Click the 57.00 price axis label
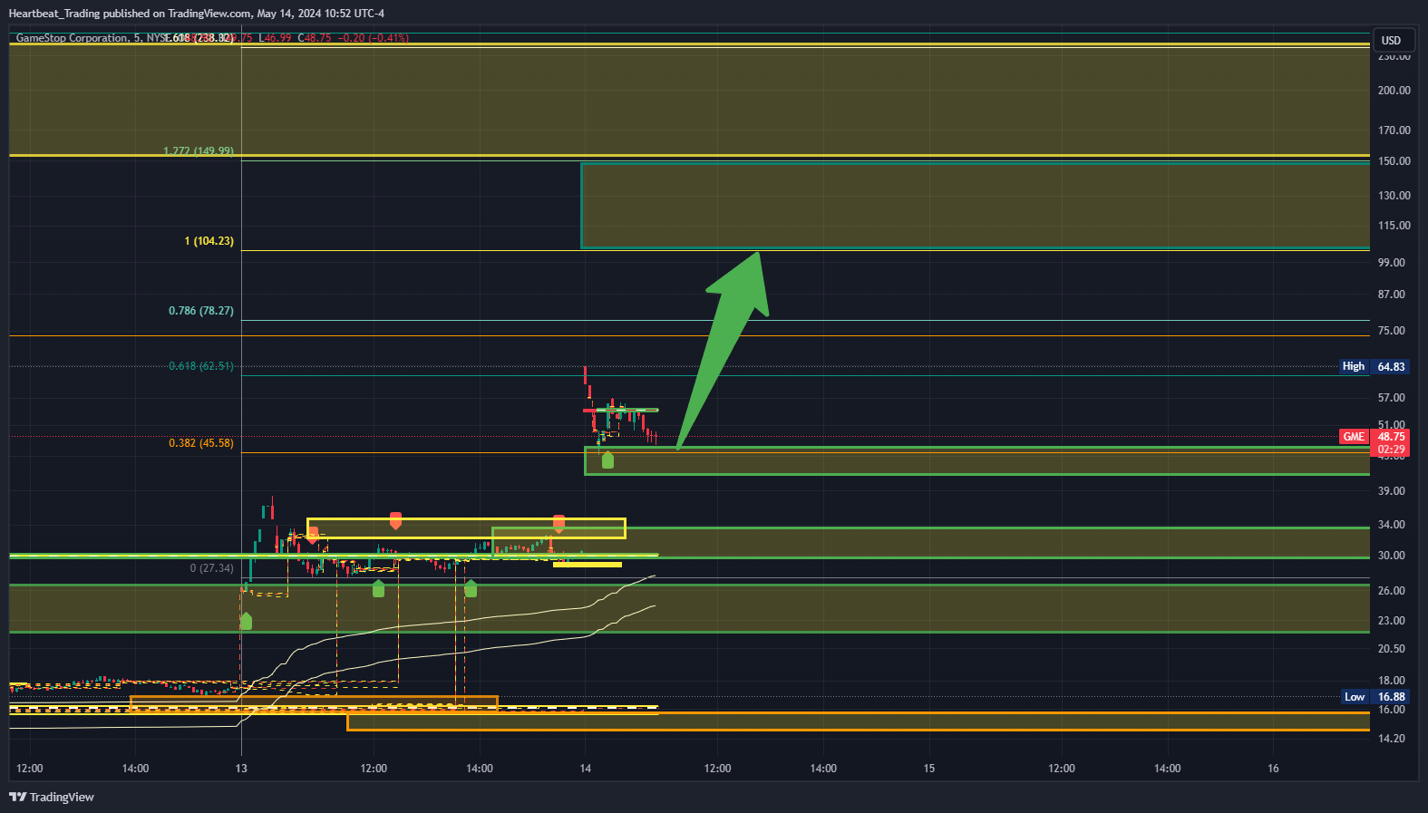 [1392, 398]
